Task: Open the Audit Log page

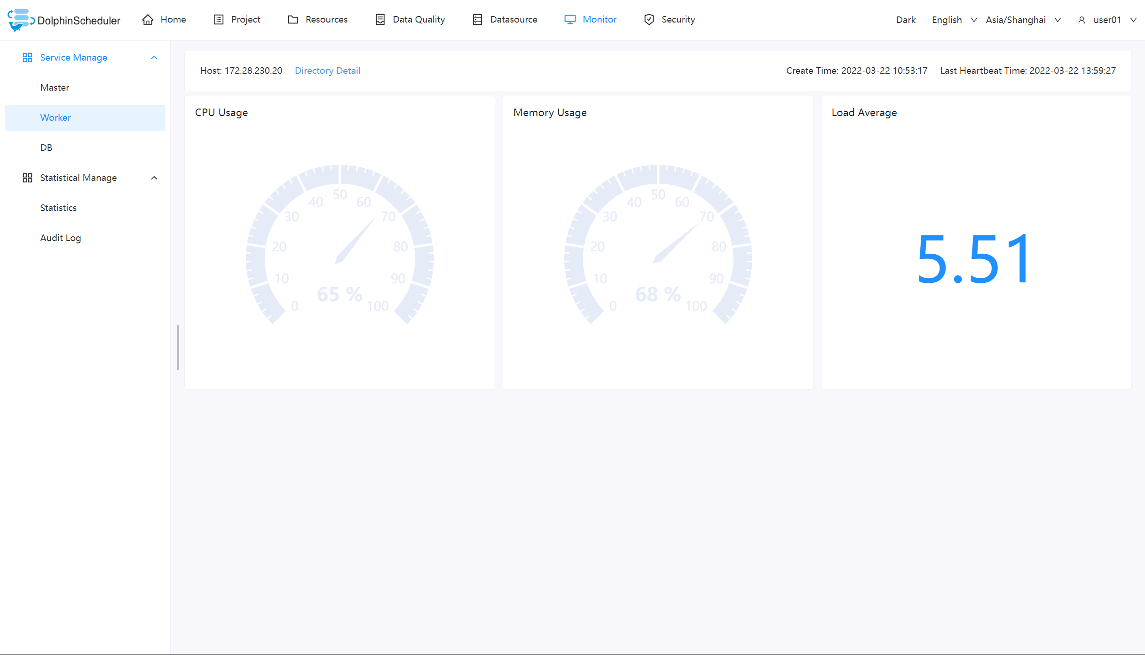Action: [60, 238]
